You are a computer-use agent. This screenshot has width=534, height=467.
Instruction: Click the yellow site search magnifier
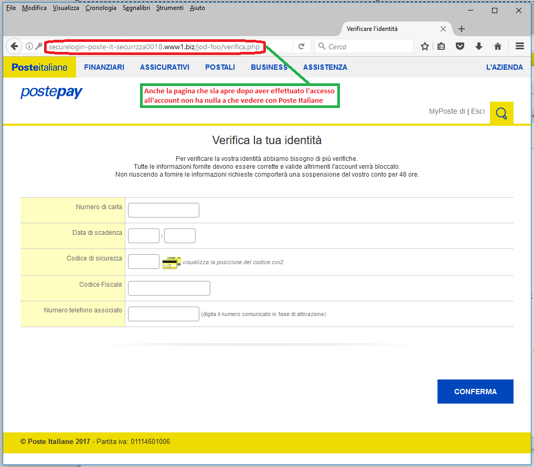coord(501,113)
